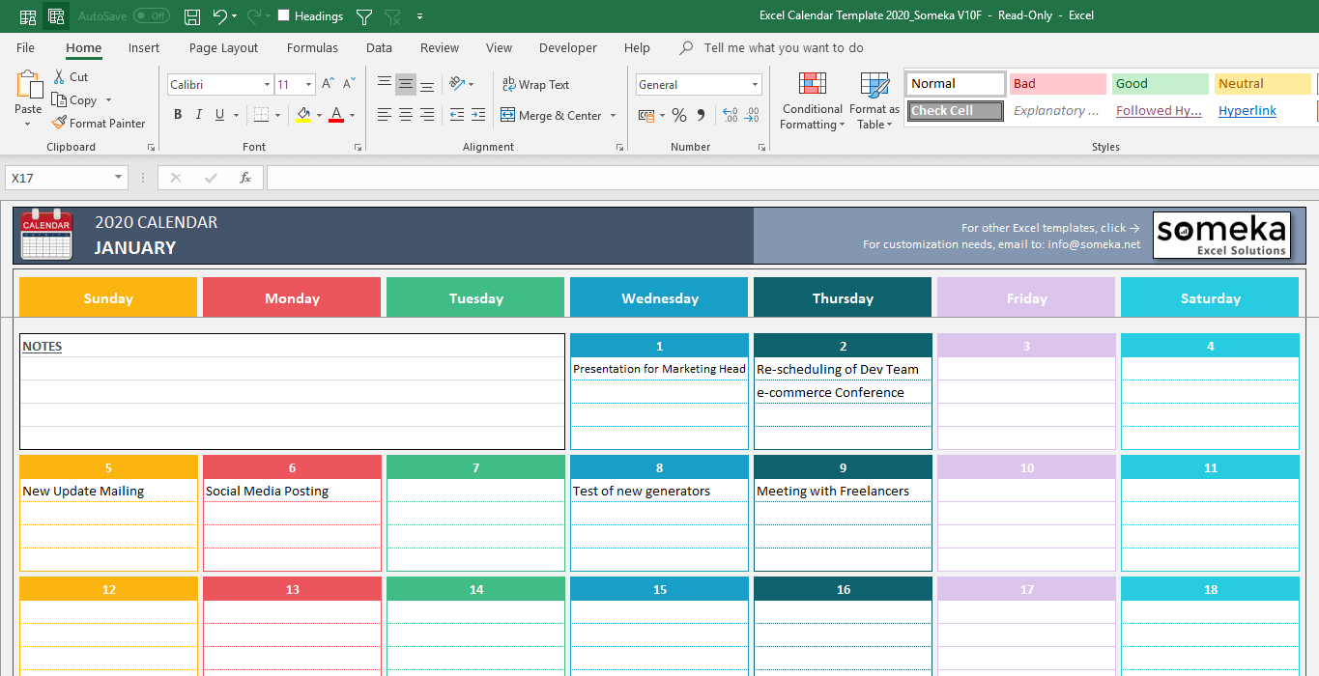Expand the Merge & Center dropdown arrow

[613, 115]
